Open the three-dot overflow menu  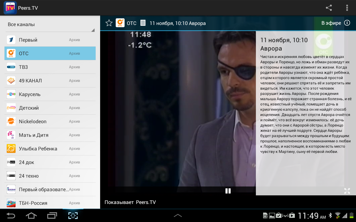point(347,8)
